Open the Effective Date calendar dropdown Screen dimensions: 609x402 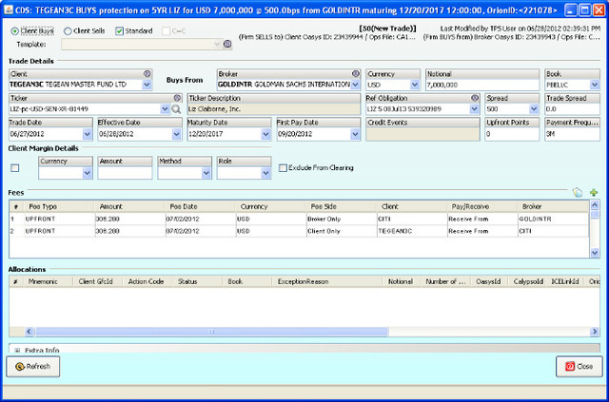177,134
